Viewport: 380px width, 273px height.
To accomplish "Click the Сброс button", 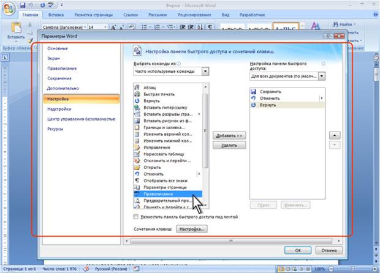I will pos(264,205).
